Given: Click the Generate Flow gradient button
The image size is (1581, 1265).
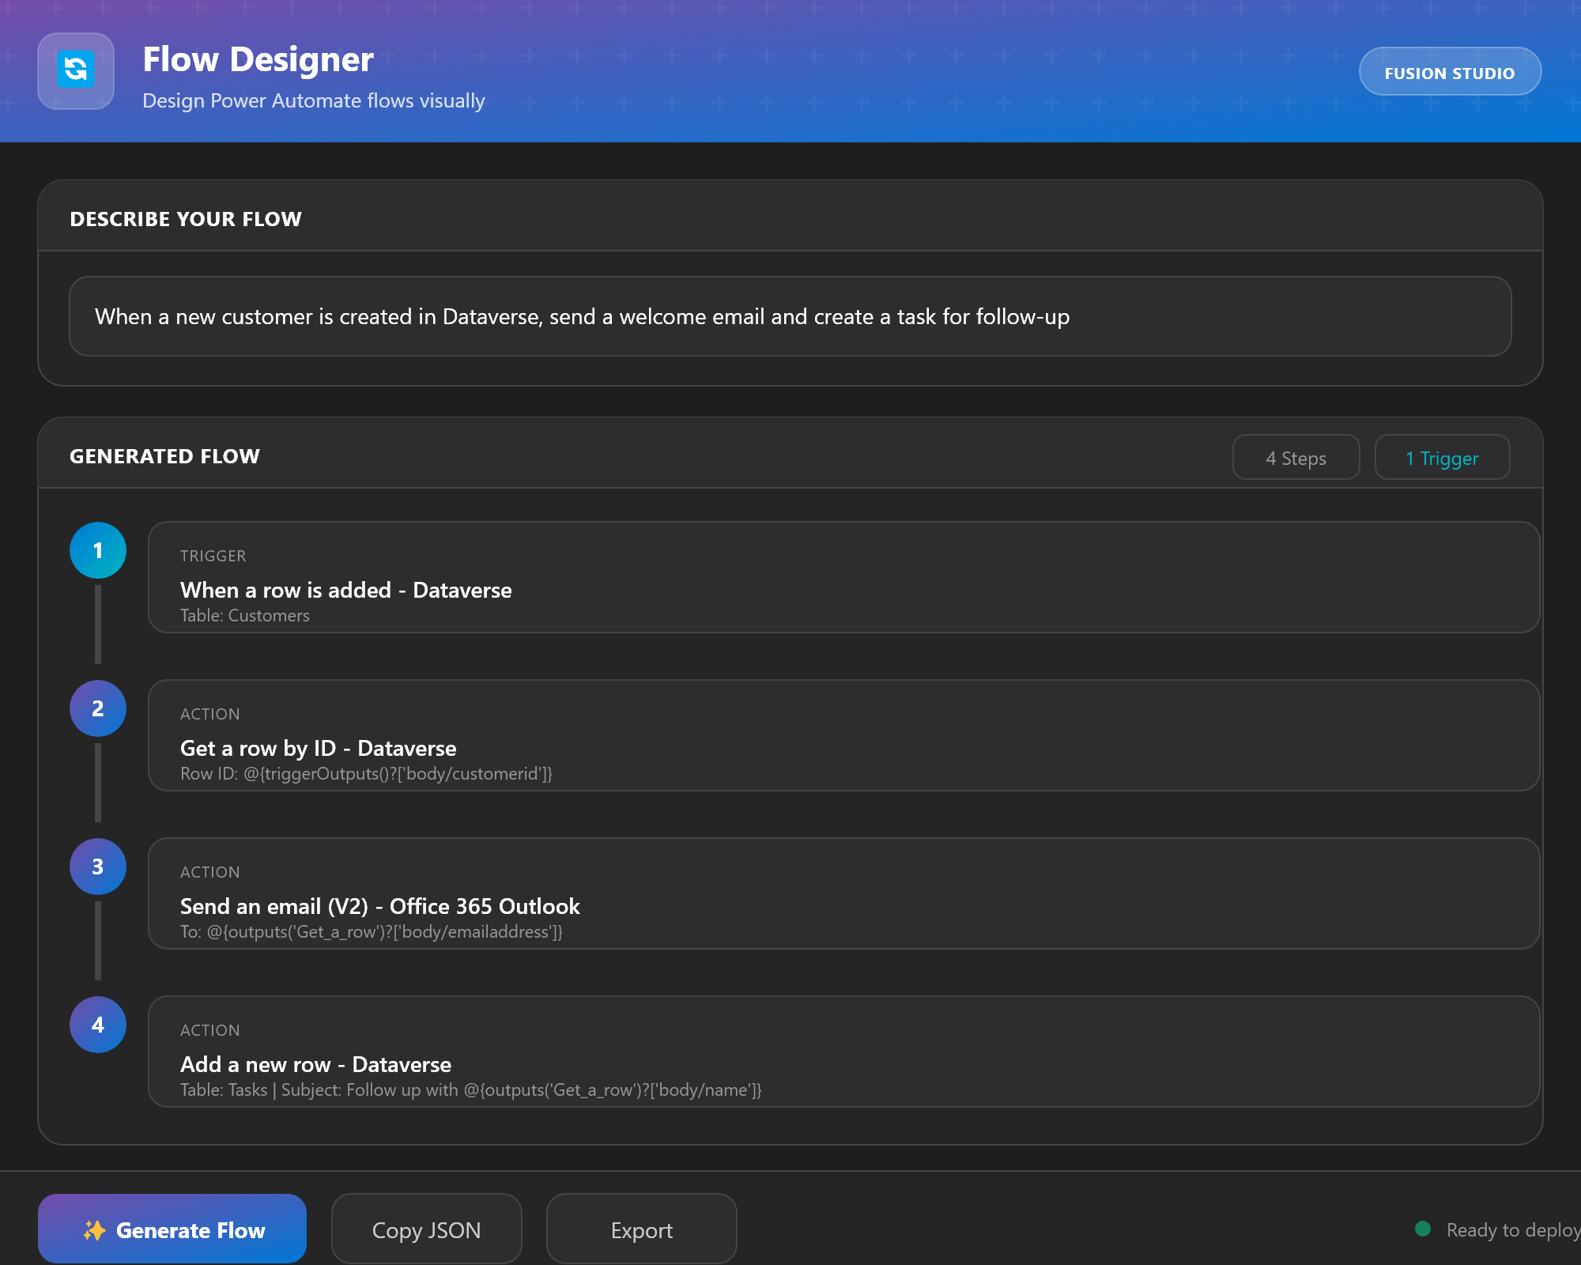Looking at the screenshot, I should pyautogui.click(x=172, y=1229).
